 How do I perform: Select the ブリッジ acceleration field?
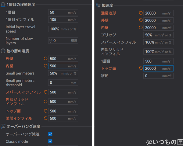pyautogui.click(x=158, y=35)
